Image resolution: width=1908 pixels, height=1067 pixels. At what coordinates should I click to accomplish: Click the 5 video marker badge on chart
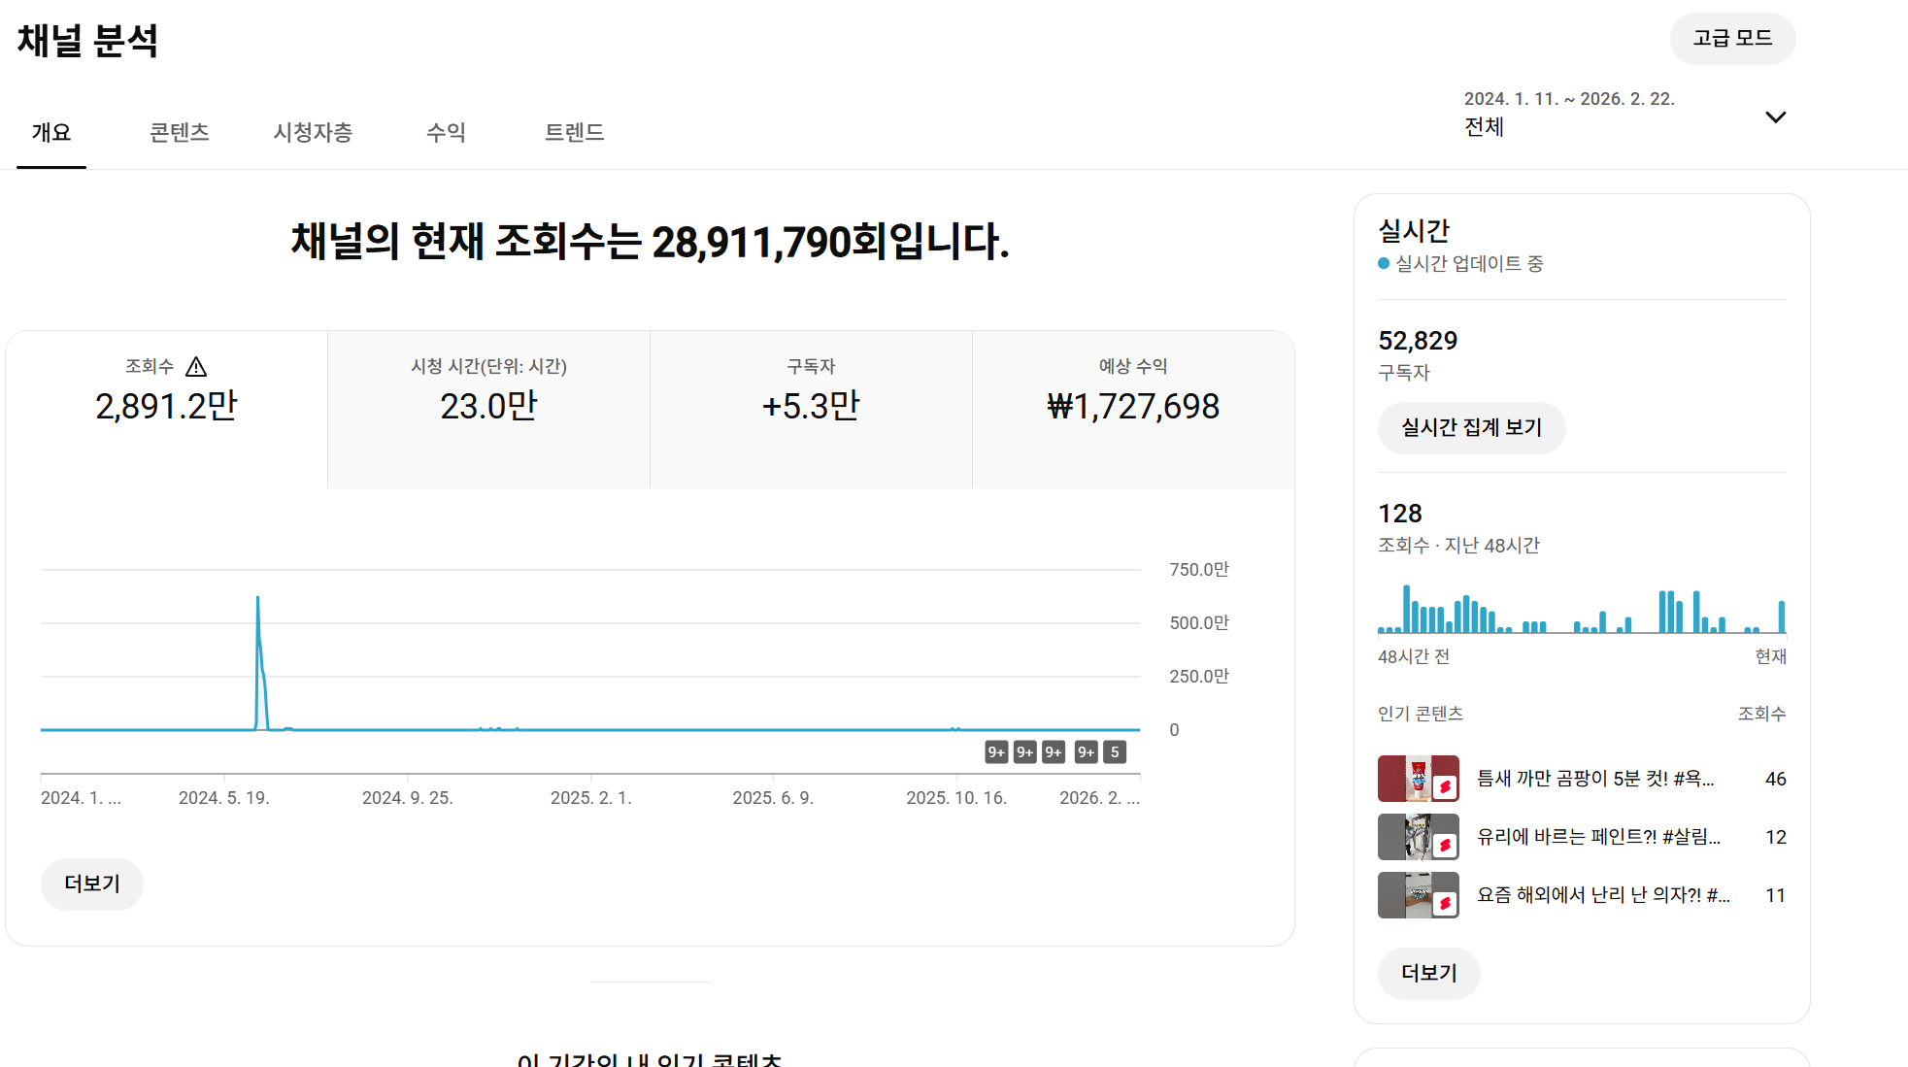tap(1115, 752)
